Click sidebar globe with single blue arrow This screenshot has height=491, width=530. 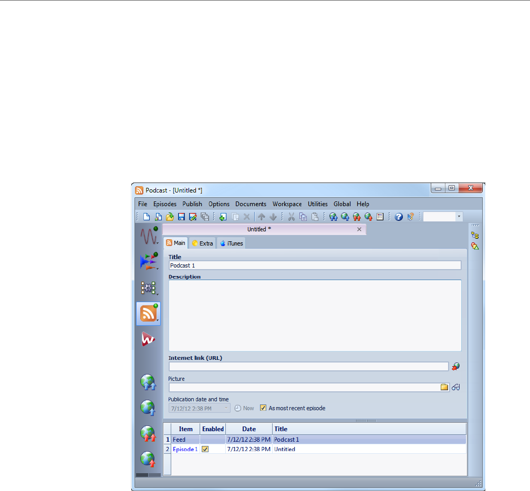pos(148,408)
